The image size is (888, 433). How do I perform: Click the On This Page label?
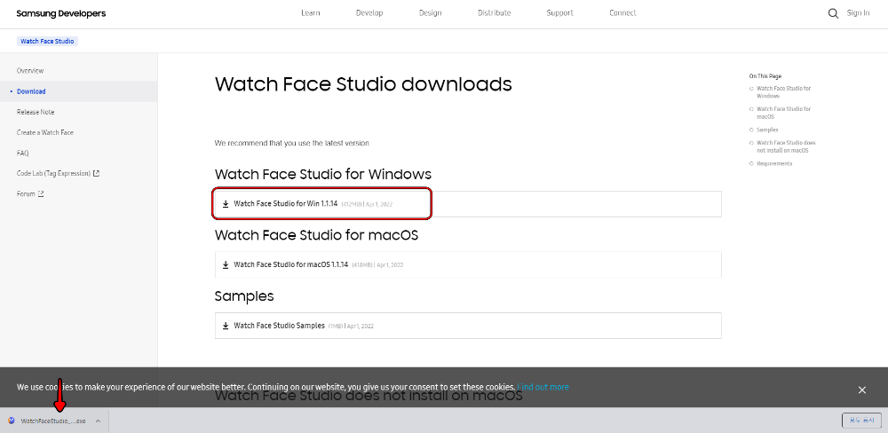click(765, 75)
